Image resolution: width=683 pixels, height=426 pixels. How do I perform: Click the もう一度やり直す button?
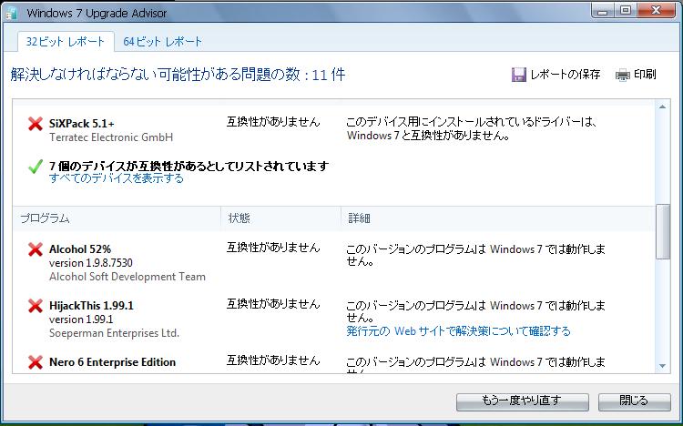click(x=523, y=401)
